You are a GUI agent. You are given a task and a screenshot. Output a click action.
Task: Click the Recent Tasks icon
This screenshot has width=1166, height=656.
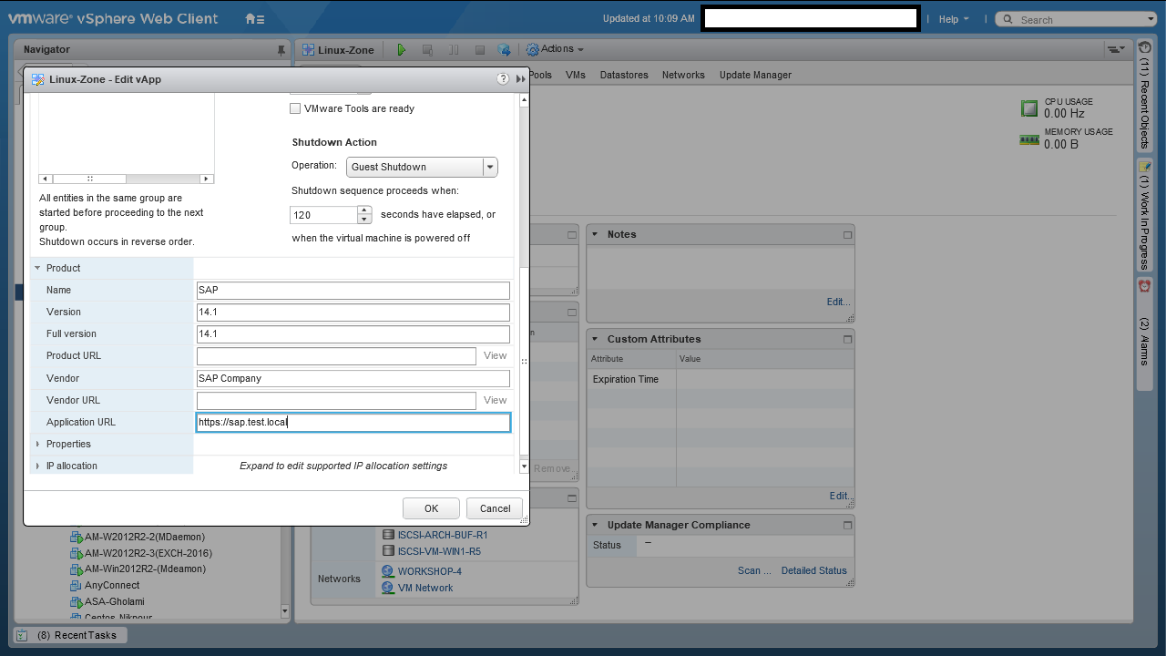pos(25,635)
